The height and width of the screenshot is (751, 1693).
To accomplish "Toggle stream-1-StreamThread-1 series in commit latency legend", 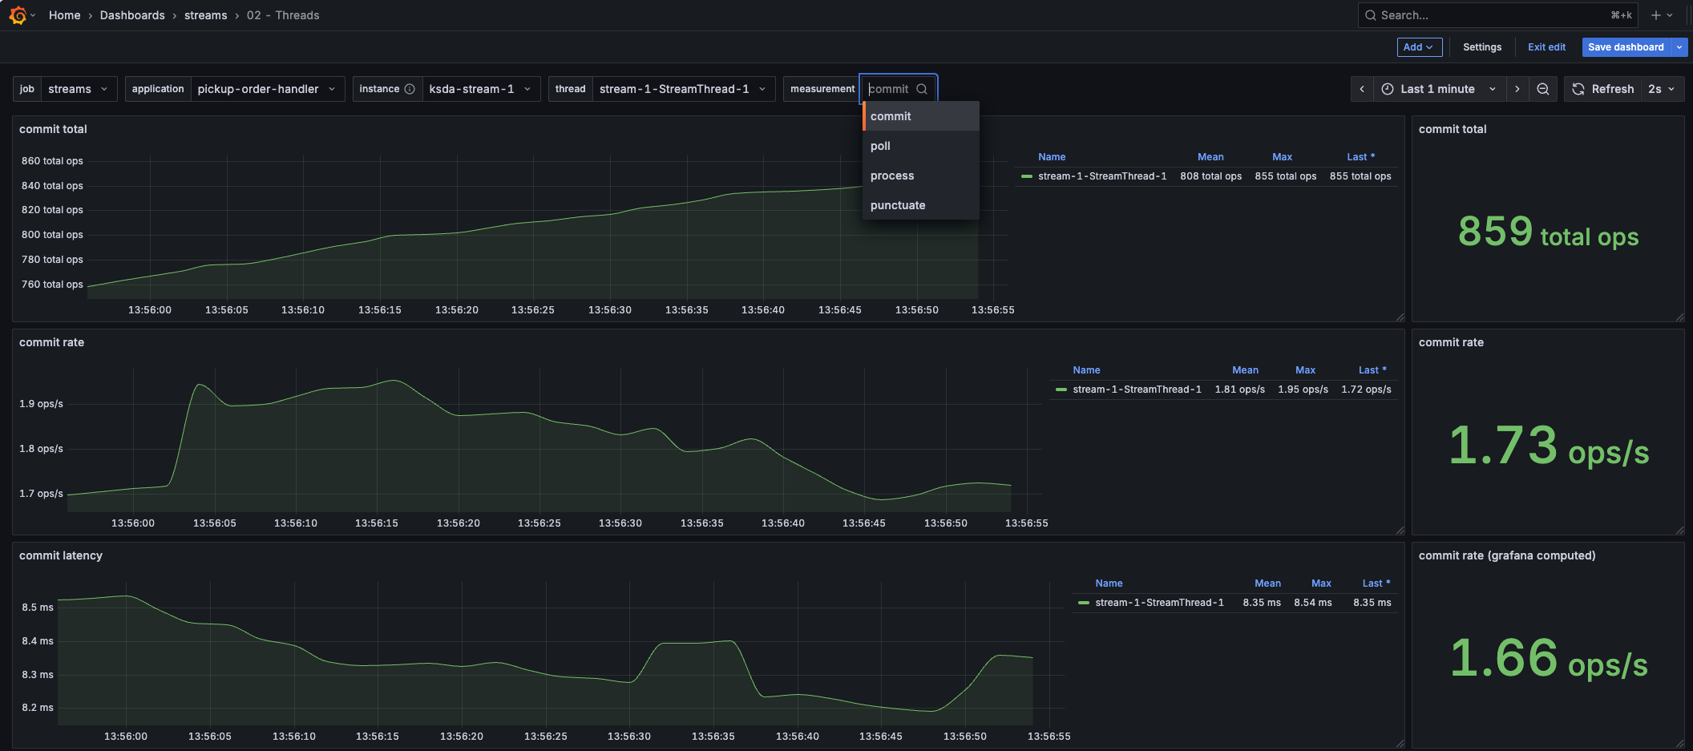I will [x=1159, y=603].
